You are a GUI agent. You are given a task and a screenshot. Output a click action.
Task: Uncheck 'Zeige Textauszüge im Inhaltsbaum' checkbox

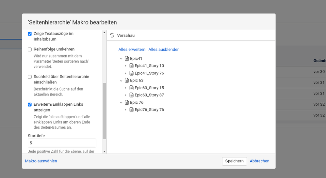pos(30,34)
